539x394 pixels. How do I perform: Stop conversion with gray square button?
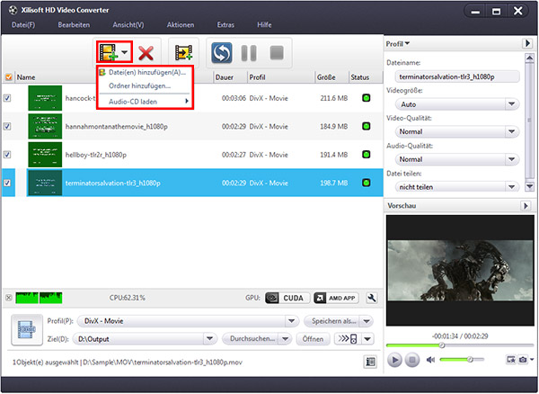pyautogui.click(x=277, y=53)
